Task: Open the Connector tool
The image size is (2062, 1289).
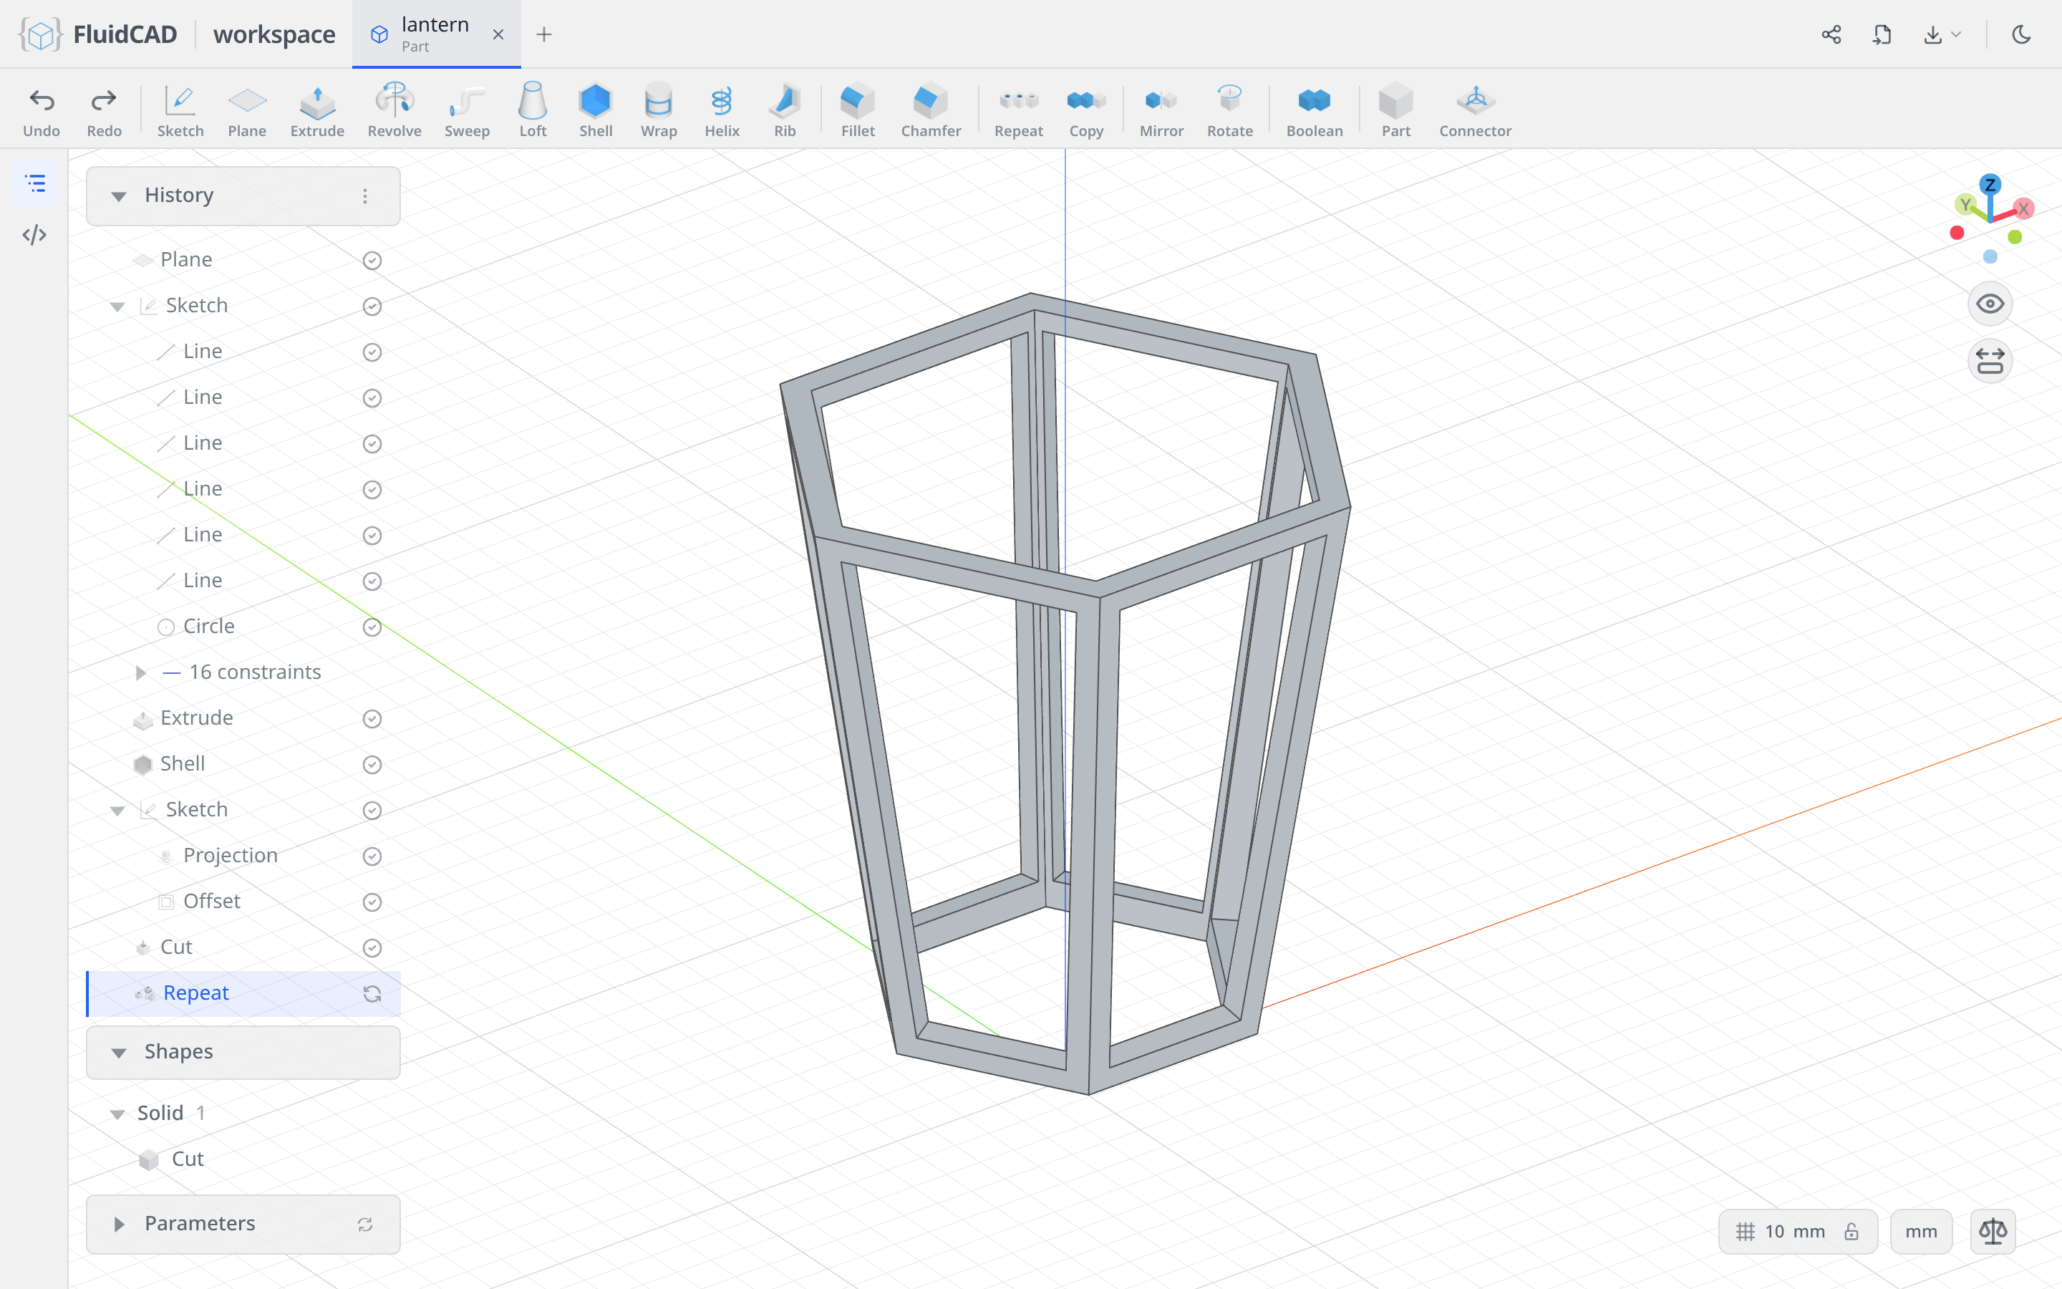Action: click(x=1475, y=111)
